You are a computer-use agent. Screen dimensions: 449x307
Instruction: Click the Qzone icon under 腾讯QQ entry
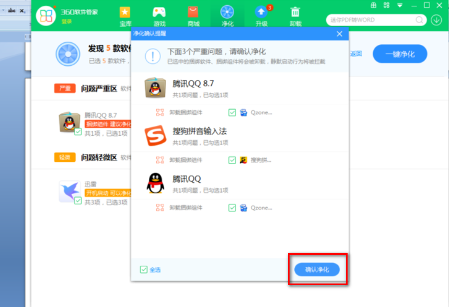(x=244, y=208)
